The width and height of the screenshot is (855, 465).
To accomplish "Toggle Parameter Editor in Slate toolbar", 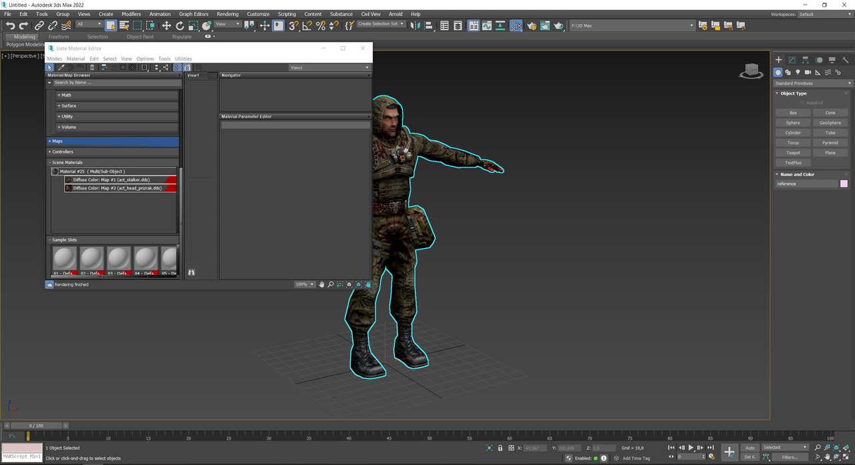I will [x=187, y=67].
